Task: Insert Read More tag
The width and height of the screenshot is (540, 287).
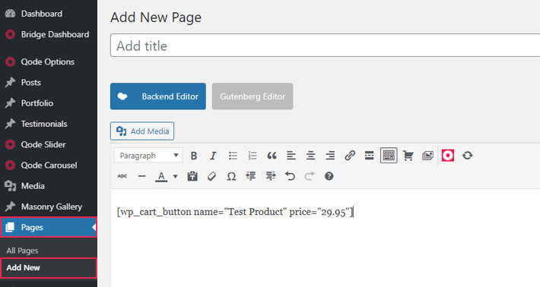Action: [x=369, y=156]
